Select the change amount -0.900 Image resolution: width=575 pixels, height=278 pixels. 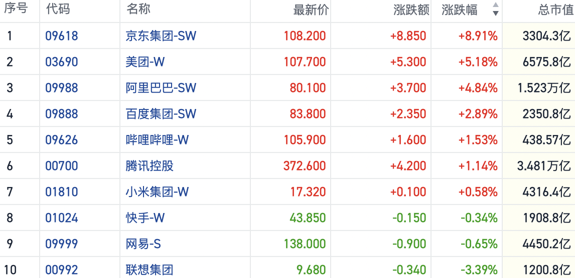pos(409,244)
